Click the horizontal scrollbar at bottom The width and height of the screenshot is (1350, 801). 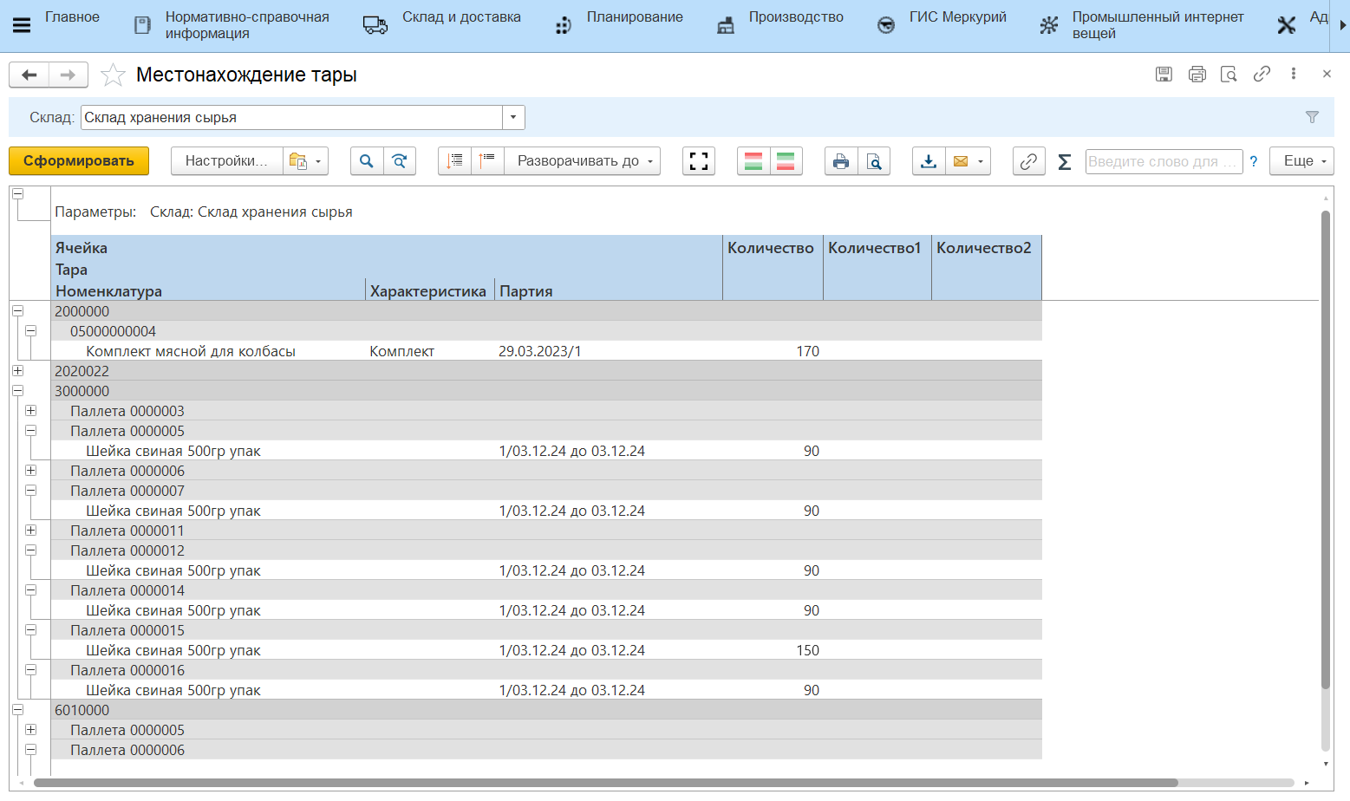click(x=604, y=783)
